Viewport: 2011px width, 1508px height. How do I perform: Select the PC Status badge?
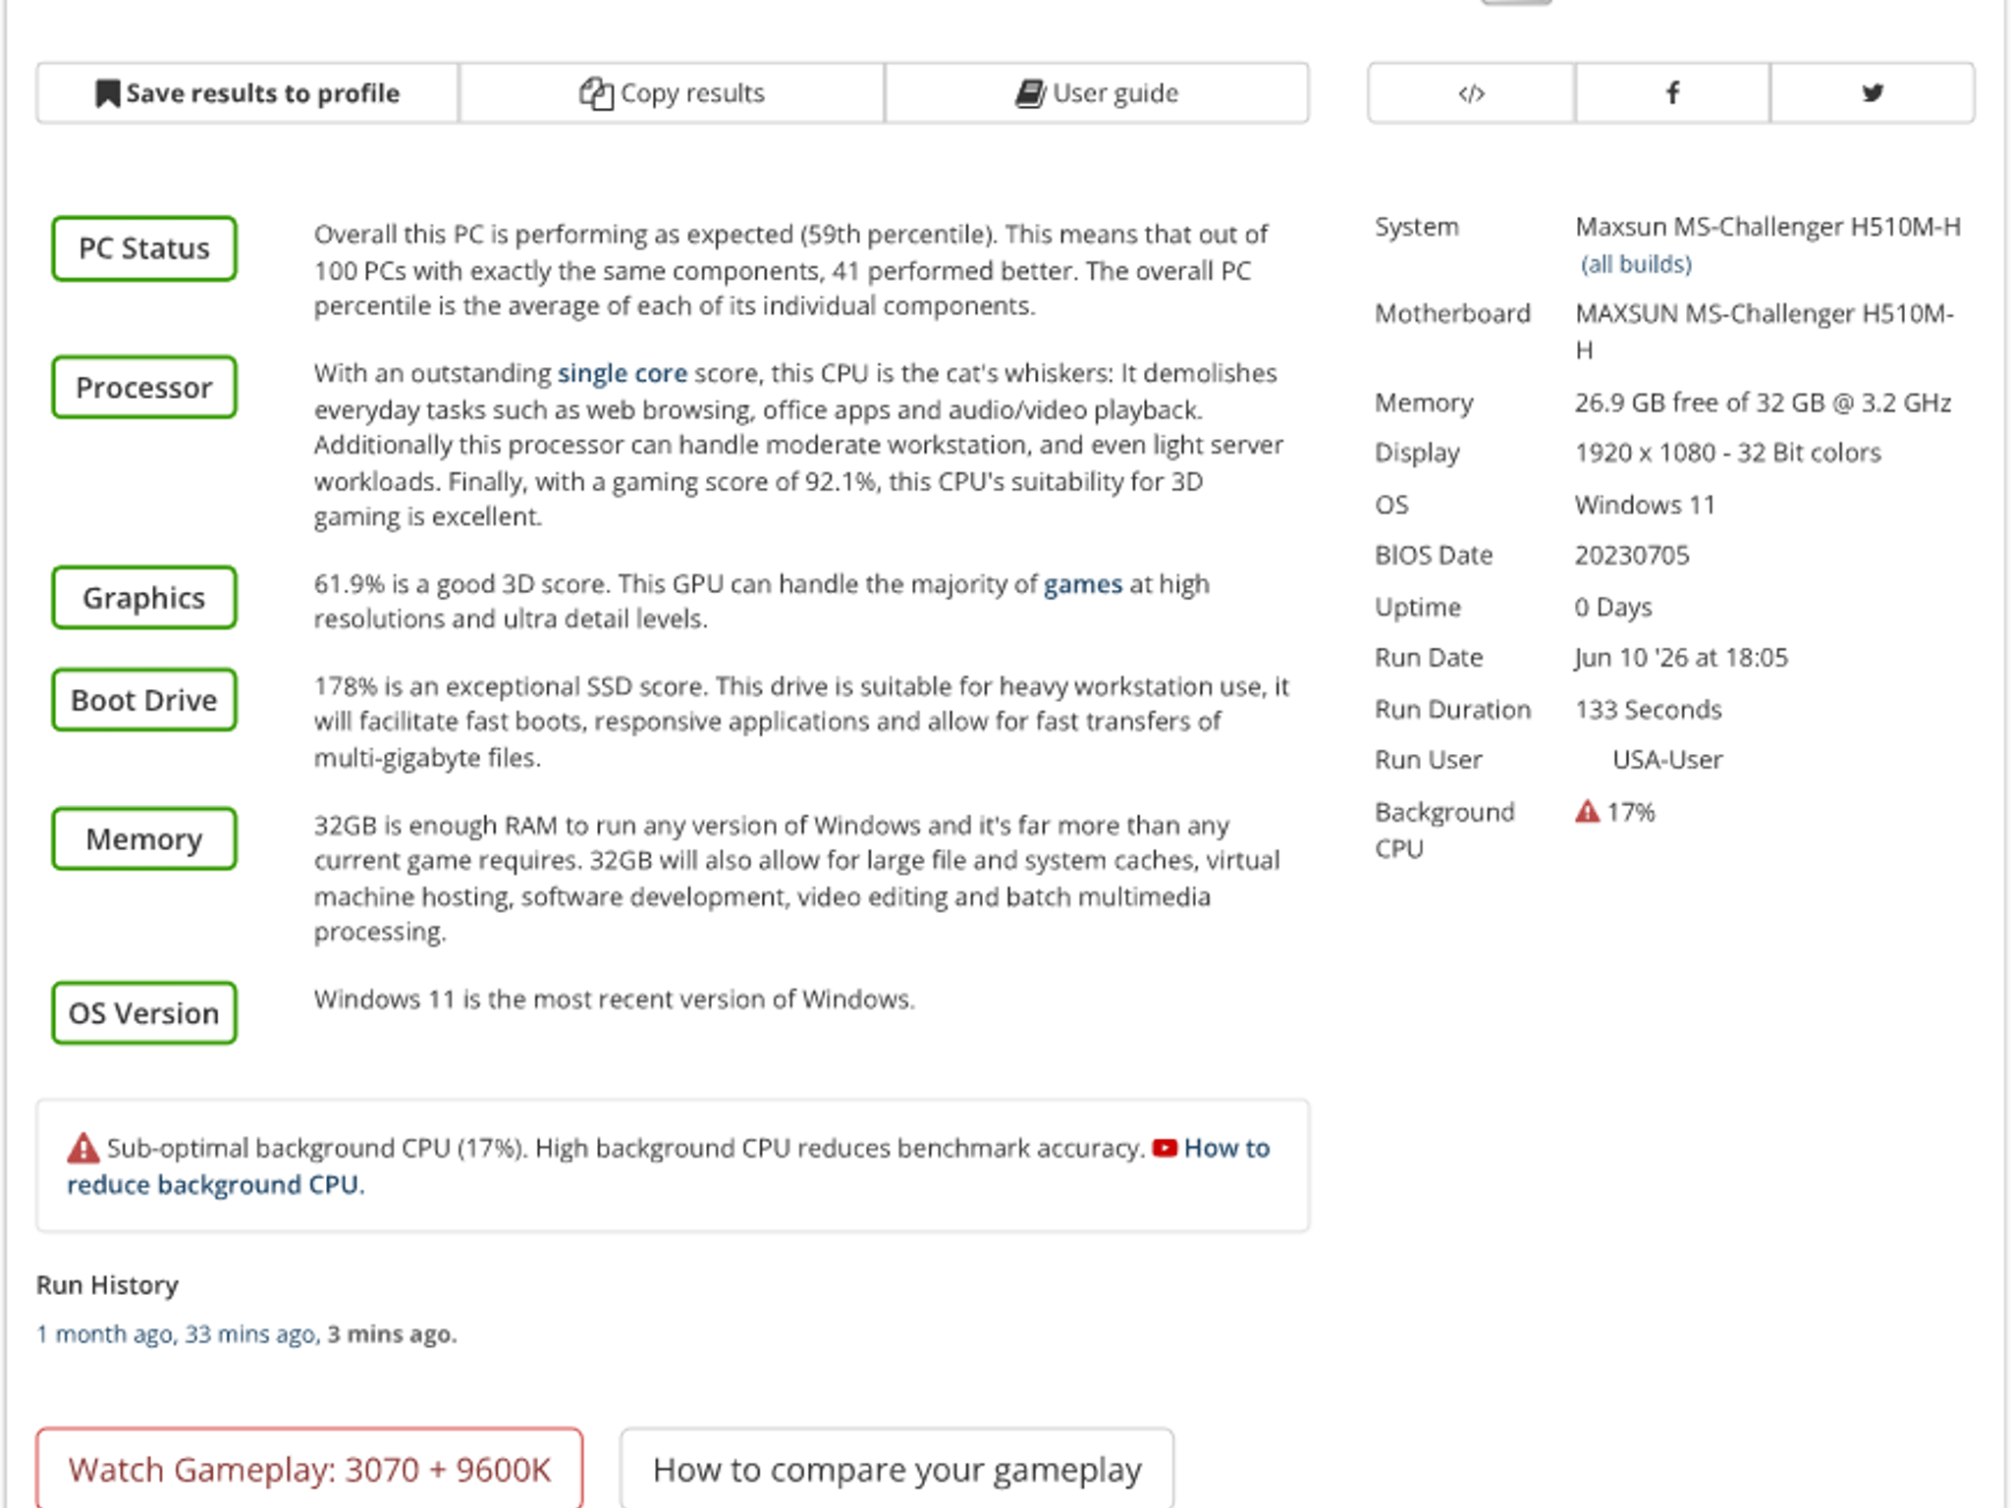[144, 248]
